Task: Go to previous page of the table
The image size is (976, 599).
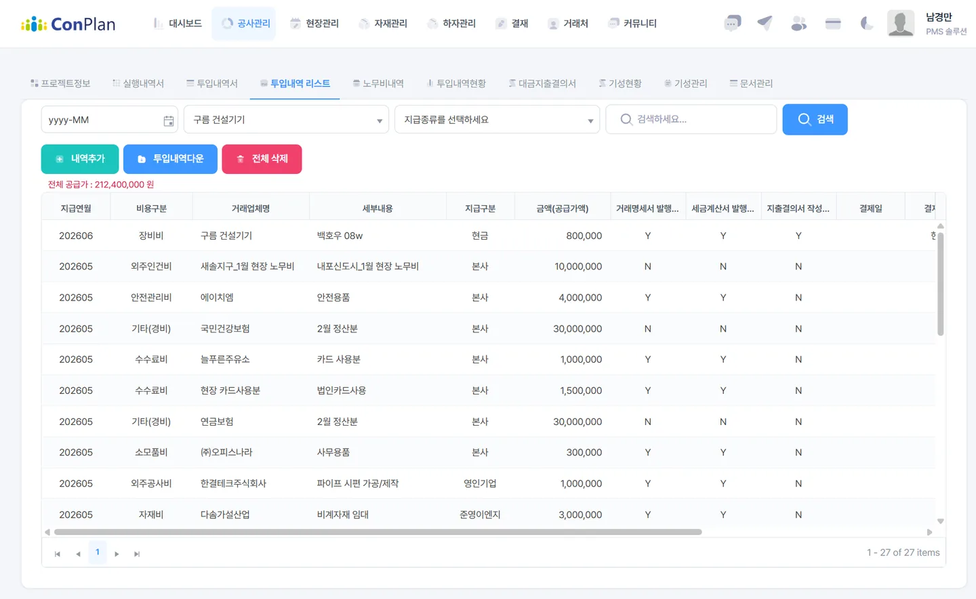Action: click(x=78, y=554)
